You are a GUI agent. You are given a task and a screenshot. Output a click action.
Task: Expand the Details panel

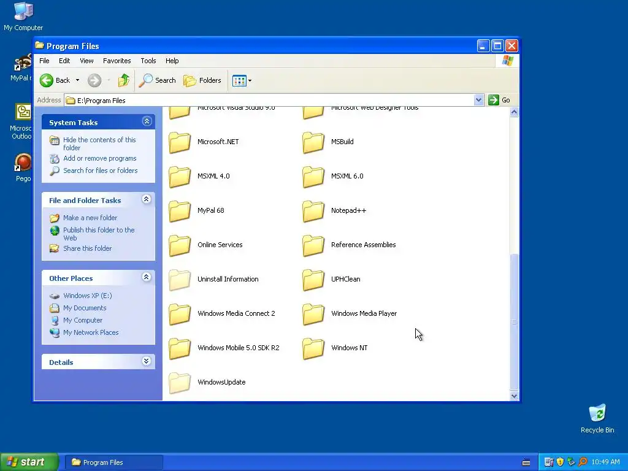click(x=147, y=362)
